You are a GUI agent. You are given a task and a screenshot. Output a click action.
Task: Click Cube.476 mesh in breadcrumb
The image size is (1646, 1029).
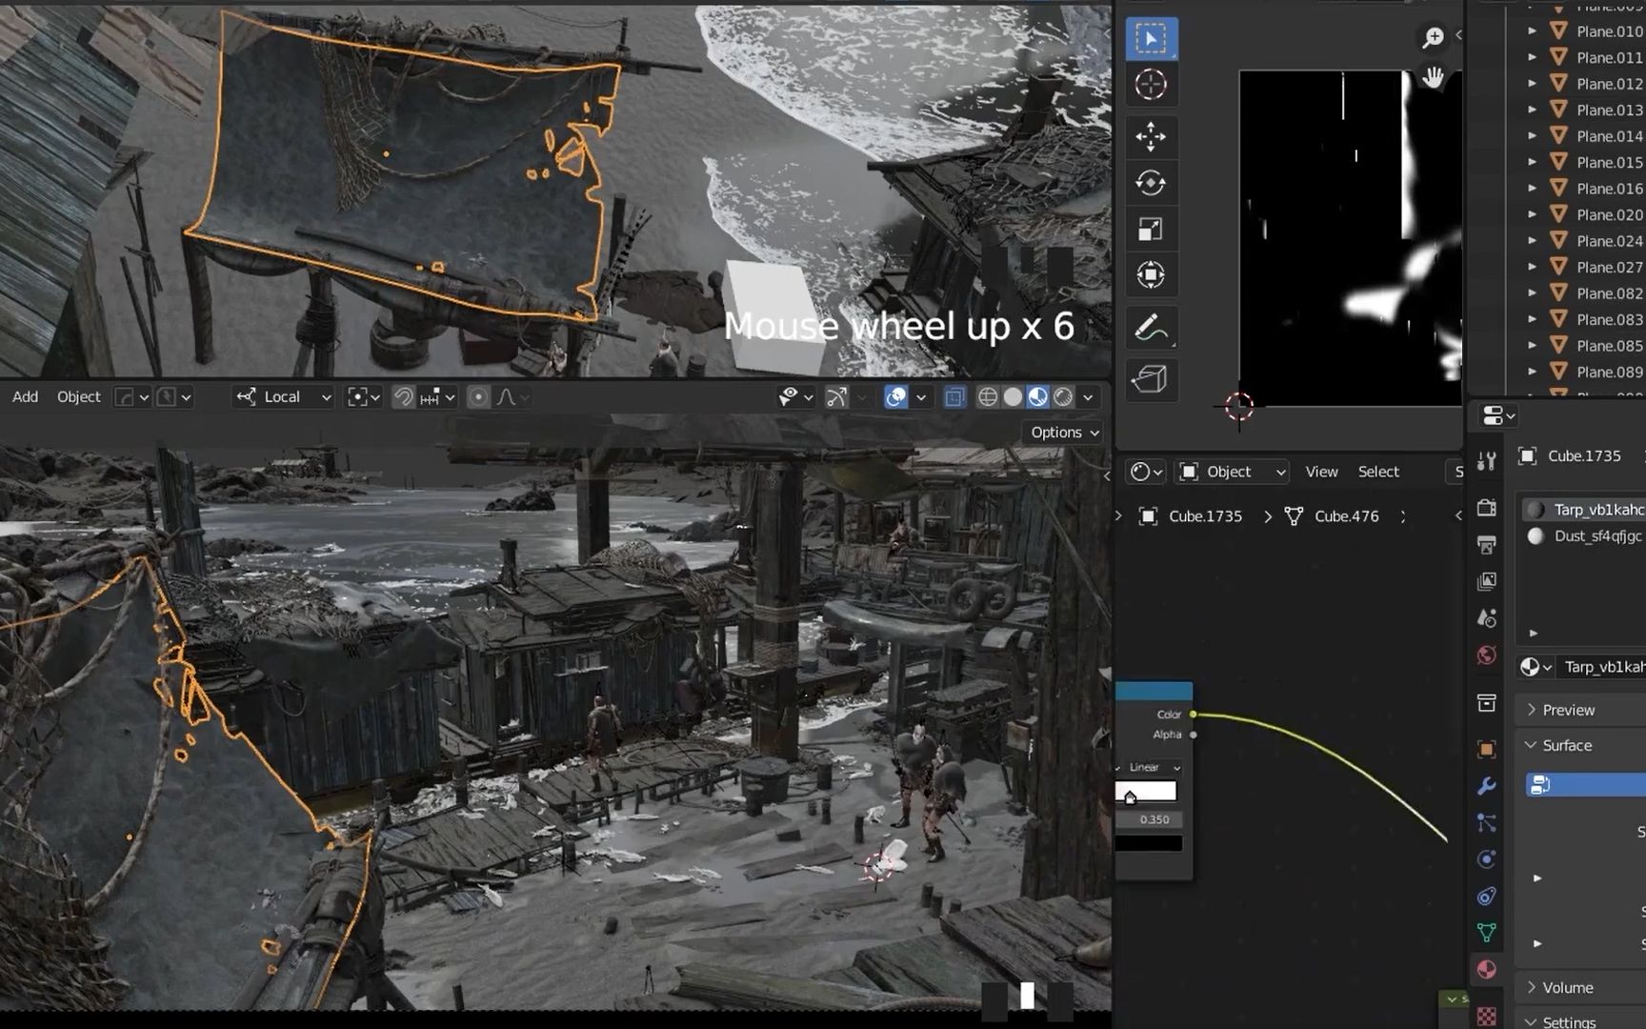(1346, 516)
